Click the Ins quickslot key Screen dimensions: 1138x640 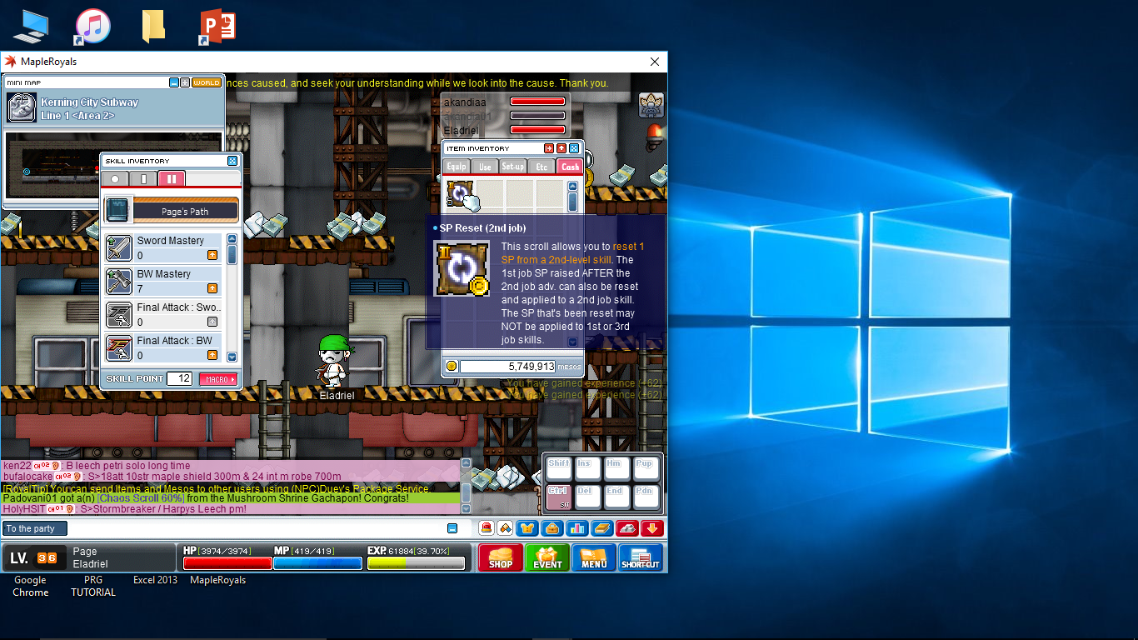587,469
